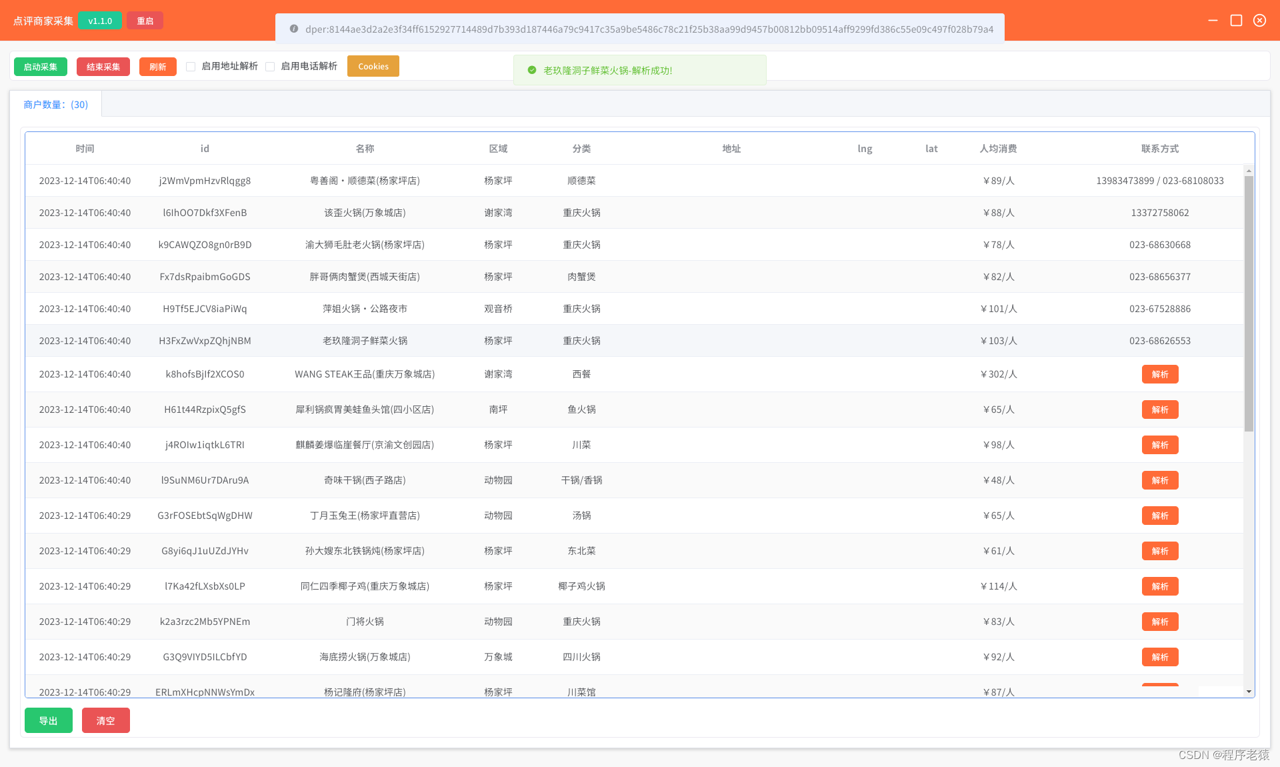1280x767 pixels.
Task: Click the red 结束采集 button
Action: tap(103, 67)
